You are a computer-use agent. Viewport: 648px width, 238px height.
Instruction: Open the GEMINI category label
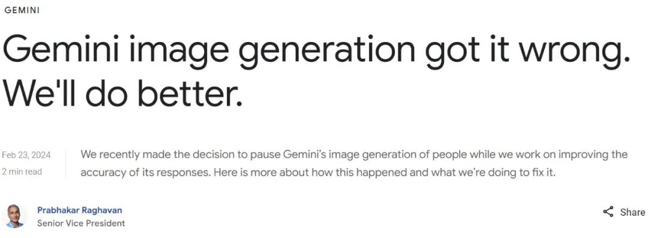(x=22, y=11)
